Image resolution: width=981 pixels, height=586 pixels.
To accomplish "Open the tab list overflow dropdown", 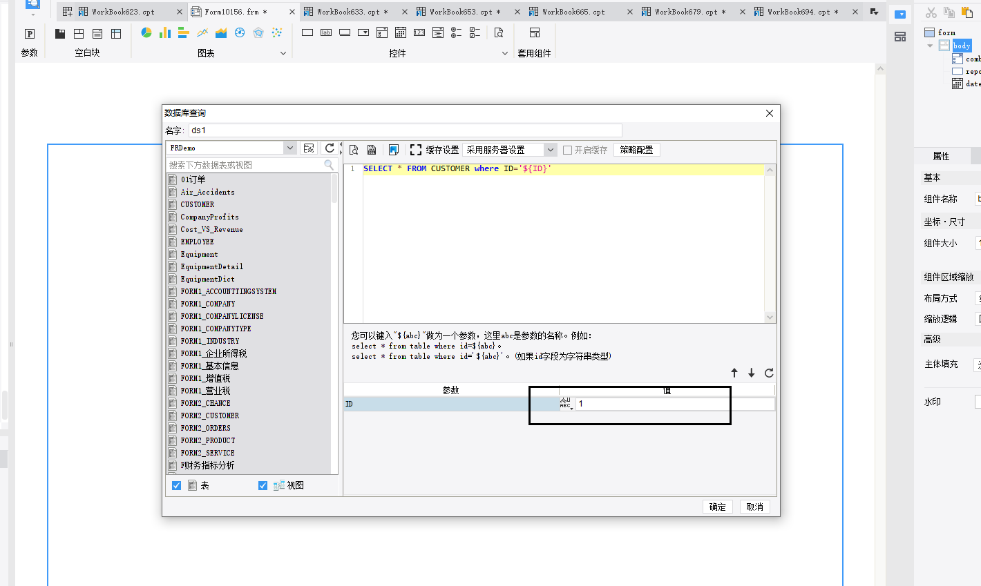I will pyautogui.click(x=874, y=12).
